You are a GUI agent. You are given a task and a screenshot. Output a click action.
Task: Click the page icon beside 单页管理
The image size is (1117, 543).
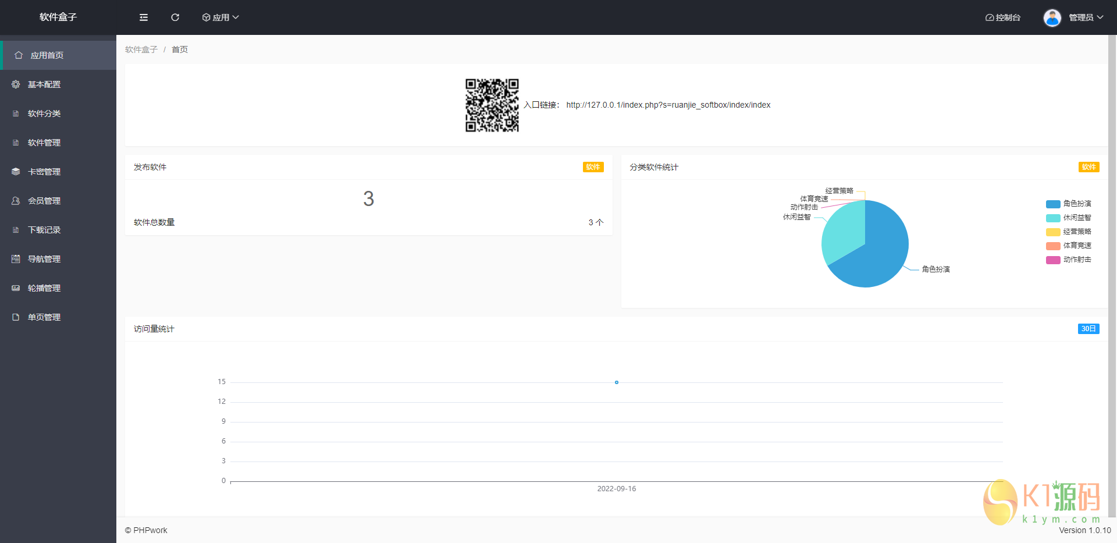(x=16, y=317)
